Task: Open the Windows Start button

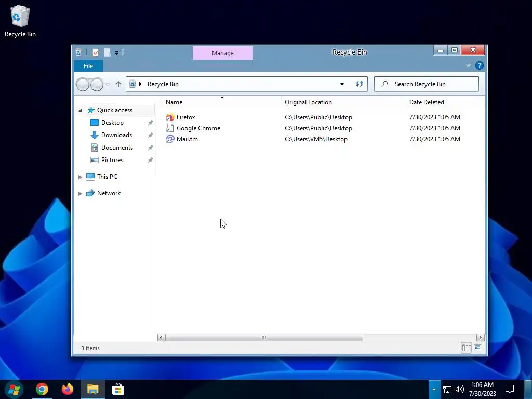Action: 14,390
